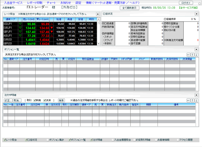Uncheck the 注文明細 panel checkbox
The image size is (202, 147).
point(91,140)
